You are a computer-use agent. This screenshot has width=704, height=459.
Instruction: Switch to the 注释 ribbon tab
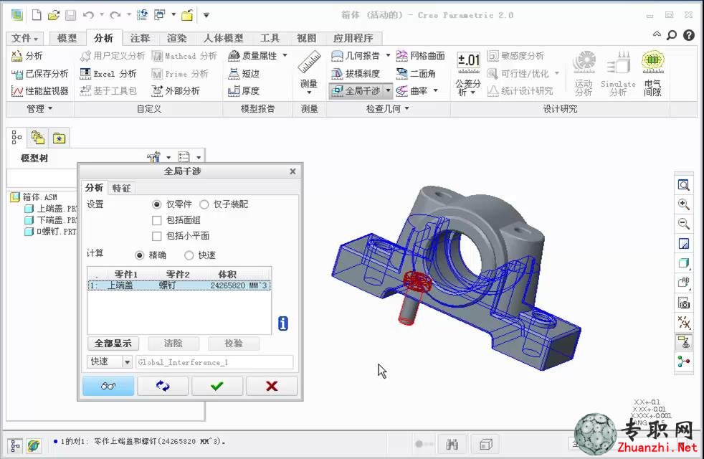pos(140,38)
